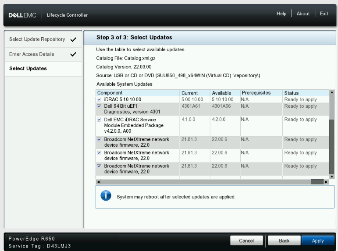Open the Help link
Screen dimensions: 338x251
pyautogui.click(x=281, y=14)
